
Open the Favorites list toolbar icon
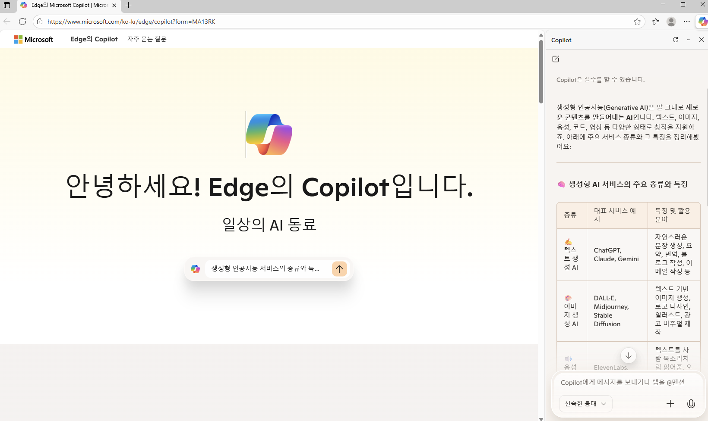[x=656, y=22]
